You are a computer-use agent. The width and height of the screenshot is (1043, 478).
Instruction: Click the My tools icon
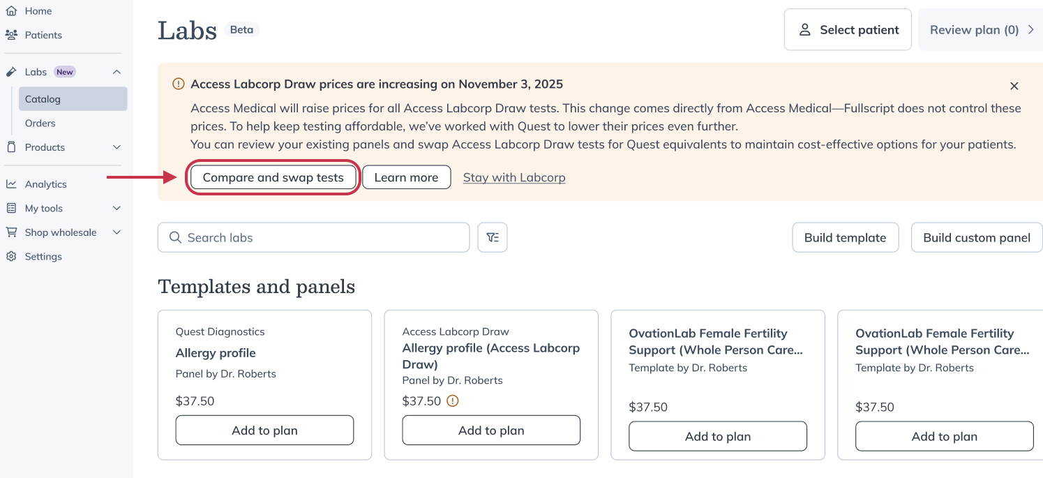tap(12, 208)
